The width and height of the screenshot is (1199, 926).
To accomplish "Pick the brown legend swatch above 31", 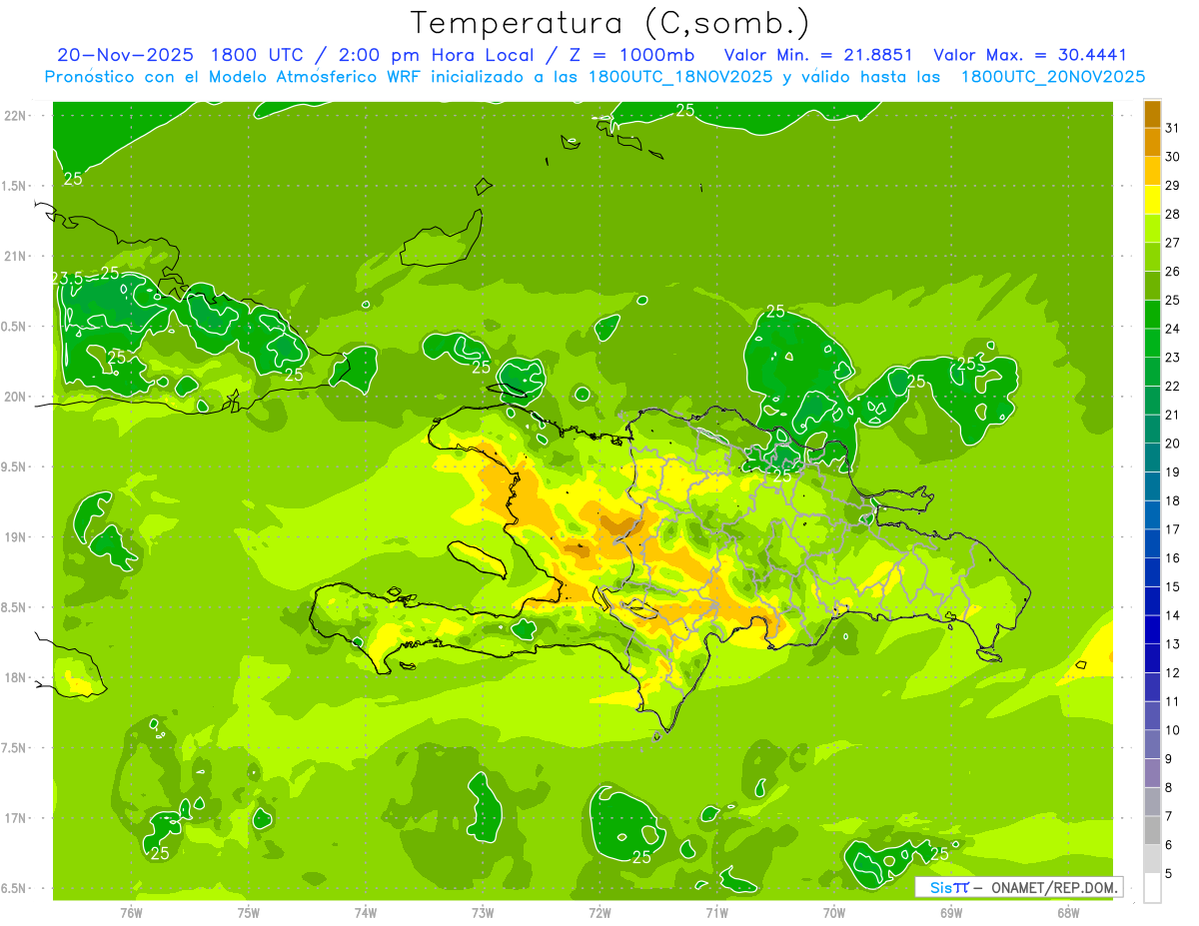I will [x=1152, y=114].
